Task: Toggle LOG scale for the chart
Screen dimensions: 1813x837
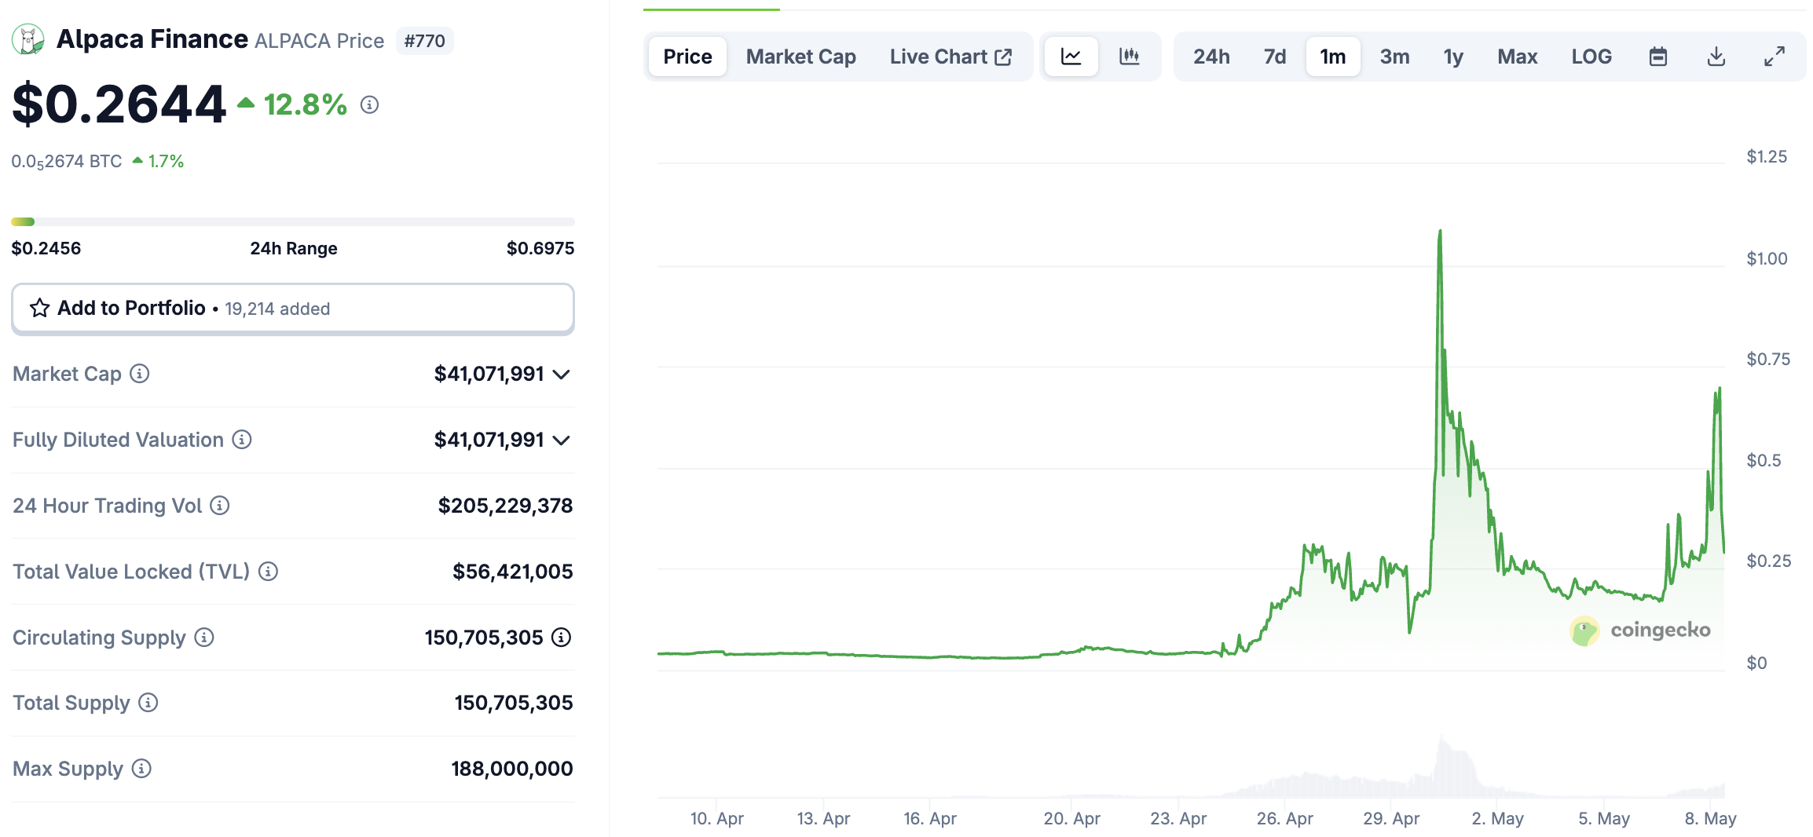Action: tap(1591, 56)
